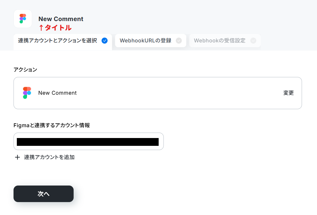Click the Figma icon in the action box
Image resolution: width=317 pixels, height=215 pixels.
coord(27,93)
